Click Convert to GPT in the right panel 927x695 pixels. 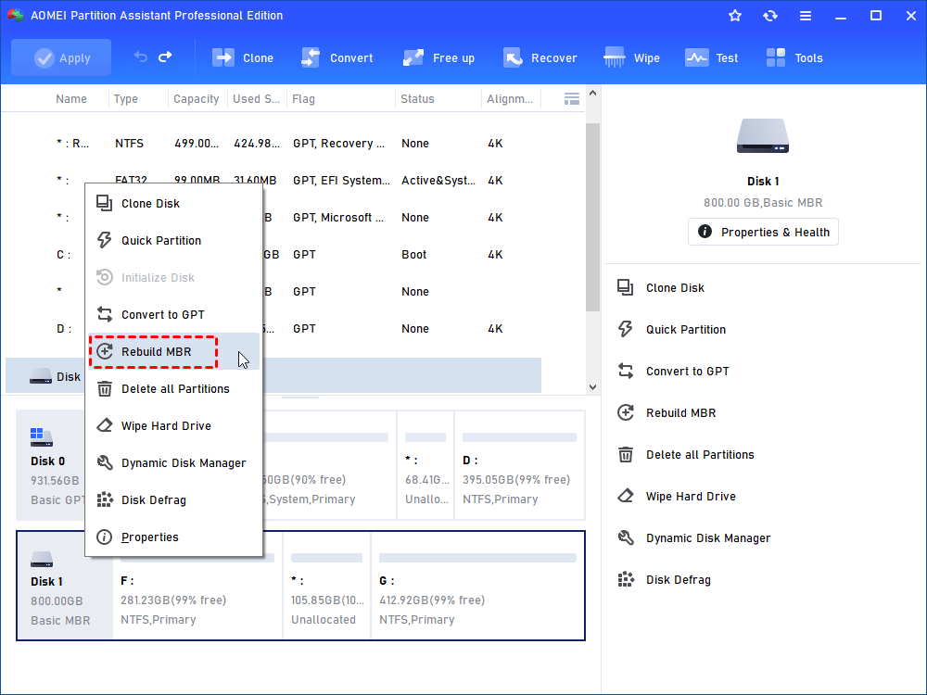[673, 372]
